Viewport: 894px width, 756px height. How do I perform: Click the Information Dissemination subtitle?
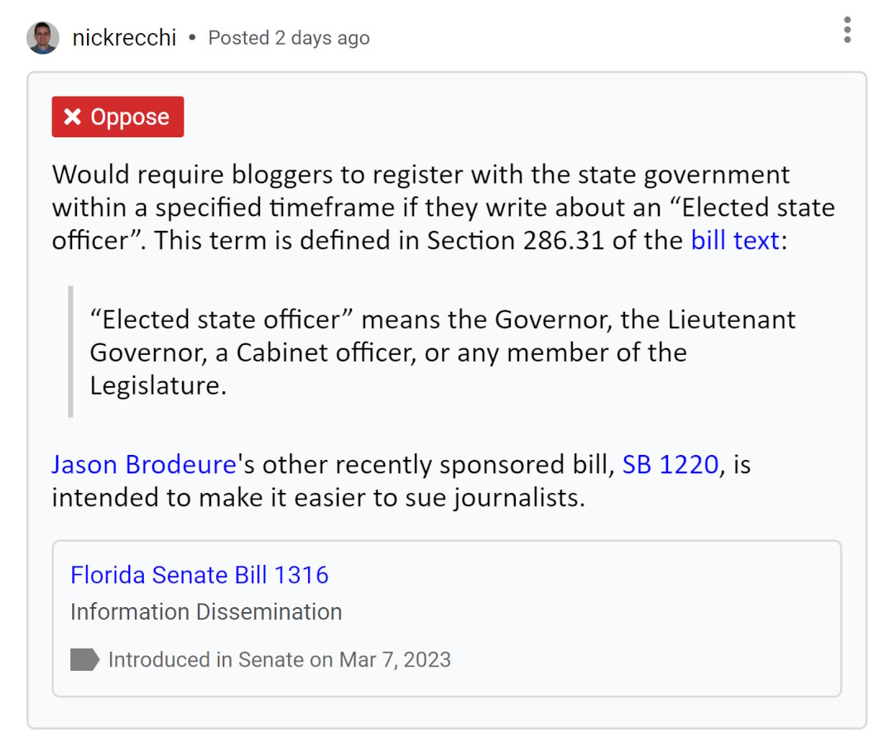click(206, 612)
